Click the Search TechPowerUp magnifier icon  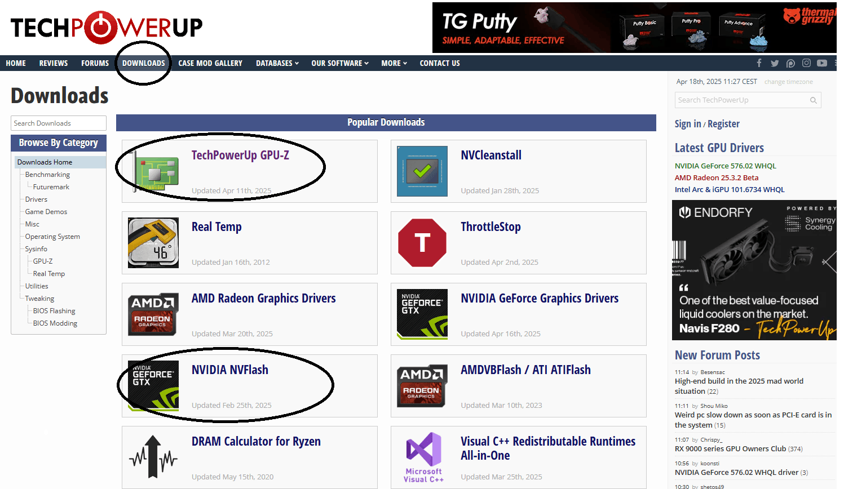[814, 100]
